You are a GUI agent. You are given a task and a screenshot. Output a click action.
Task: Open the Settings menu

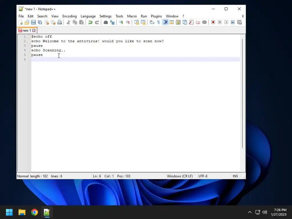(106, 16)
